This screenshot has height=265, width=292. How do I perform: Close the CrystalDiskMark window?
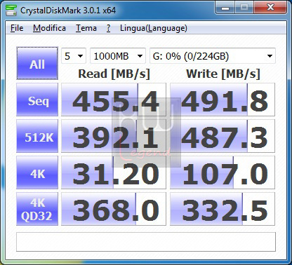pos(271,8)
